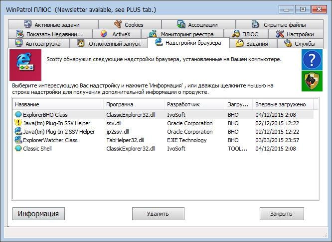Screen dimensions: 332x242
Task: Click the ПЛЮС tab key icon
Action: (x=235, y=34)
